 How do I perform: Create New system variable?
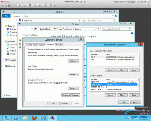point(110,95)
